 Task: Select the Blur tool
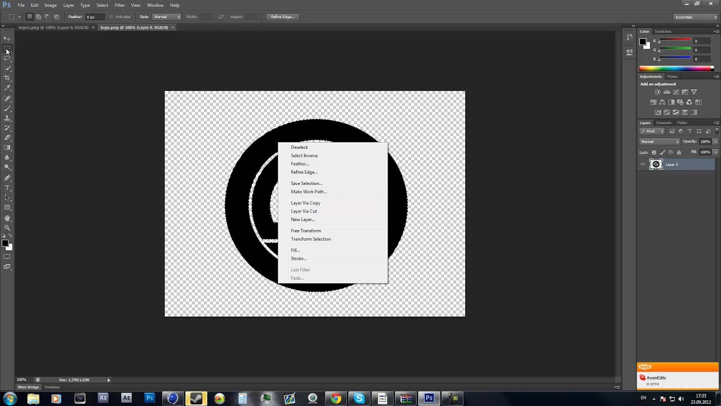coord(7,157)
